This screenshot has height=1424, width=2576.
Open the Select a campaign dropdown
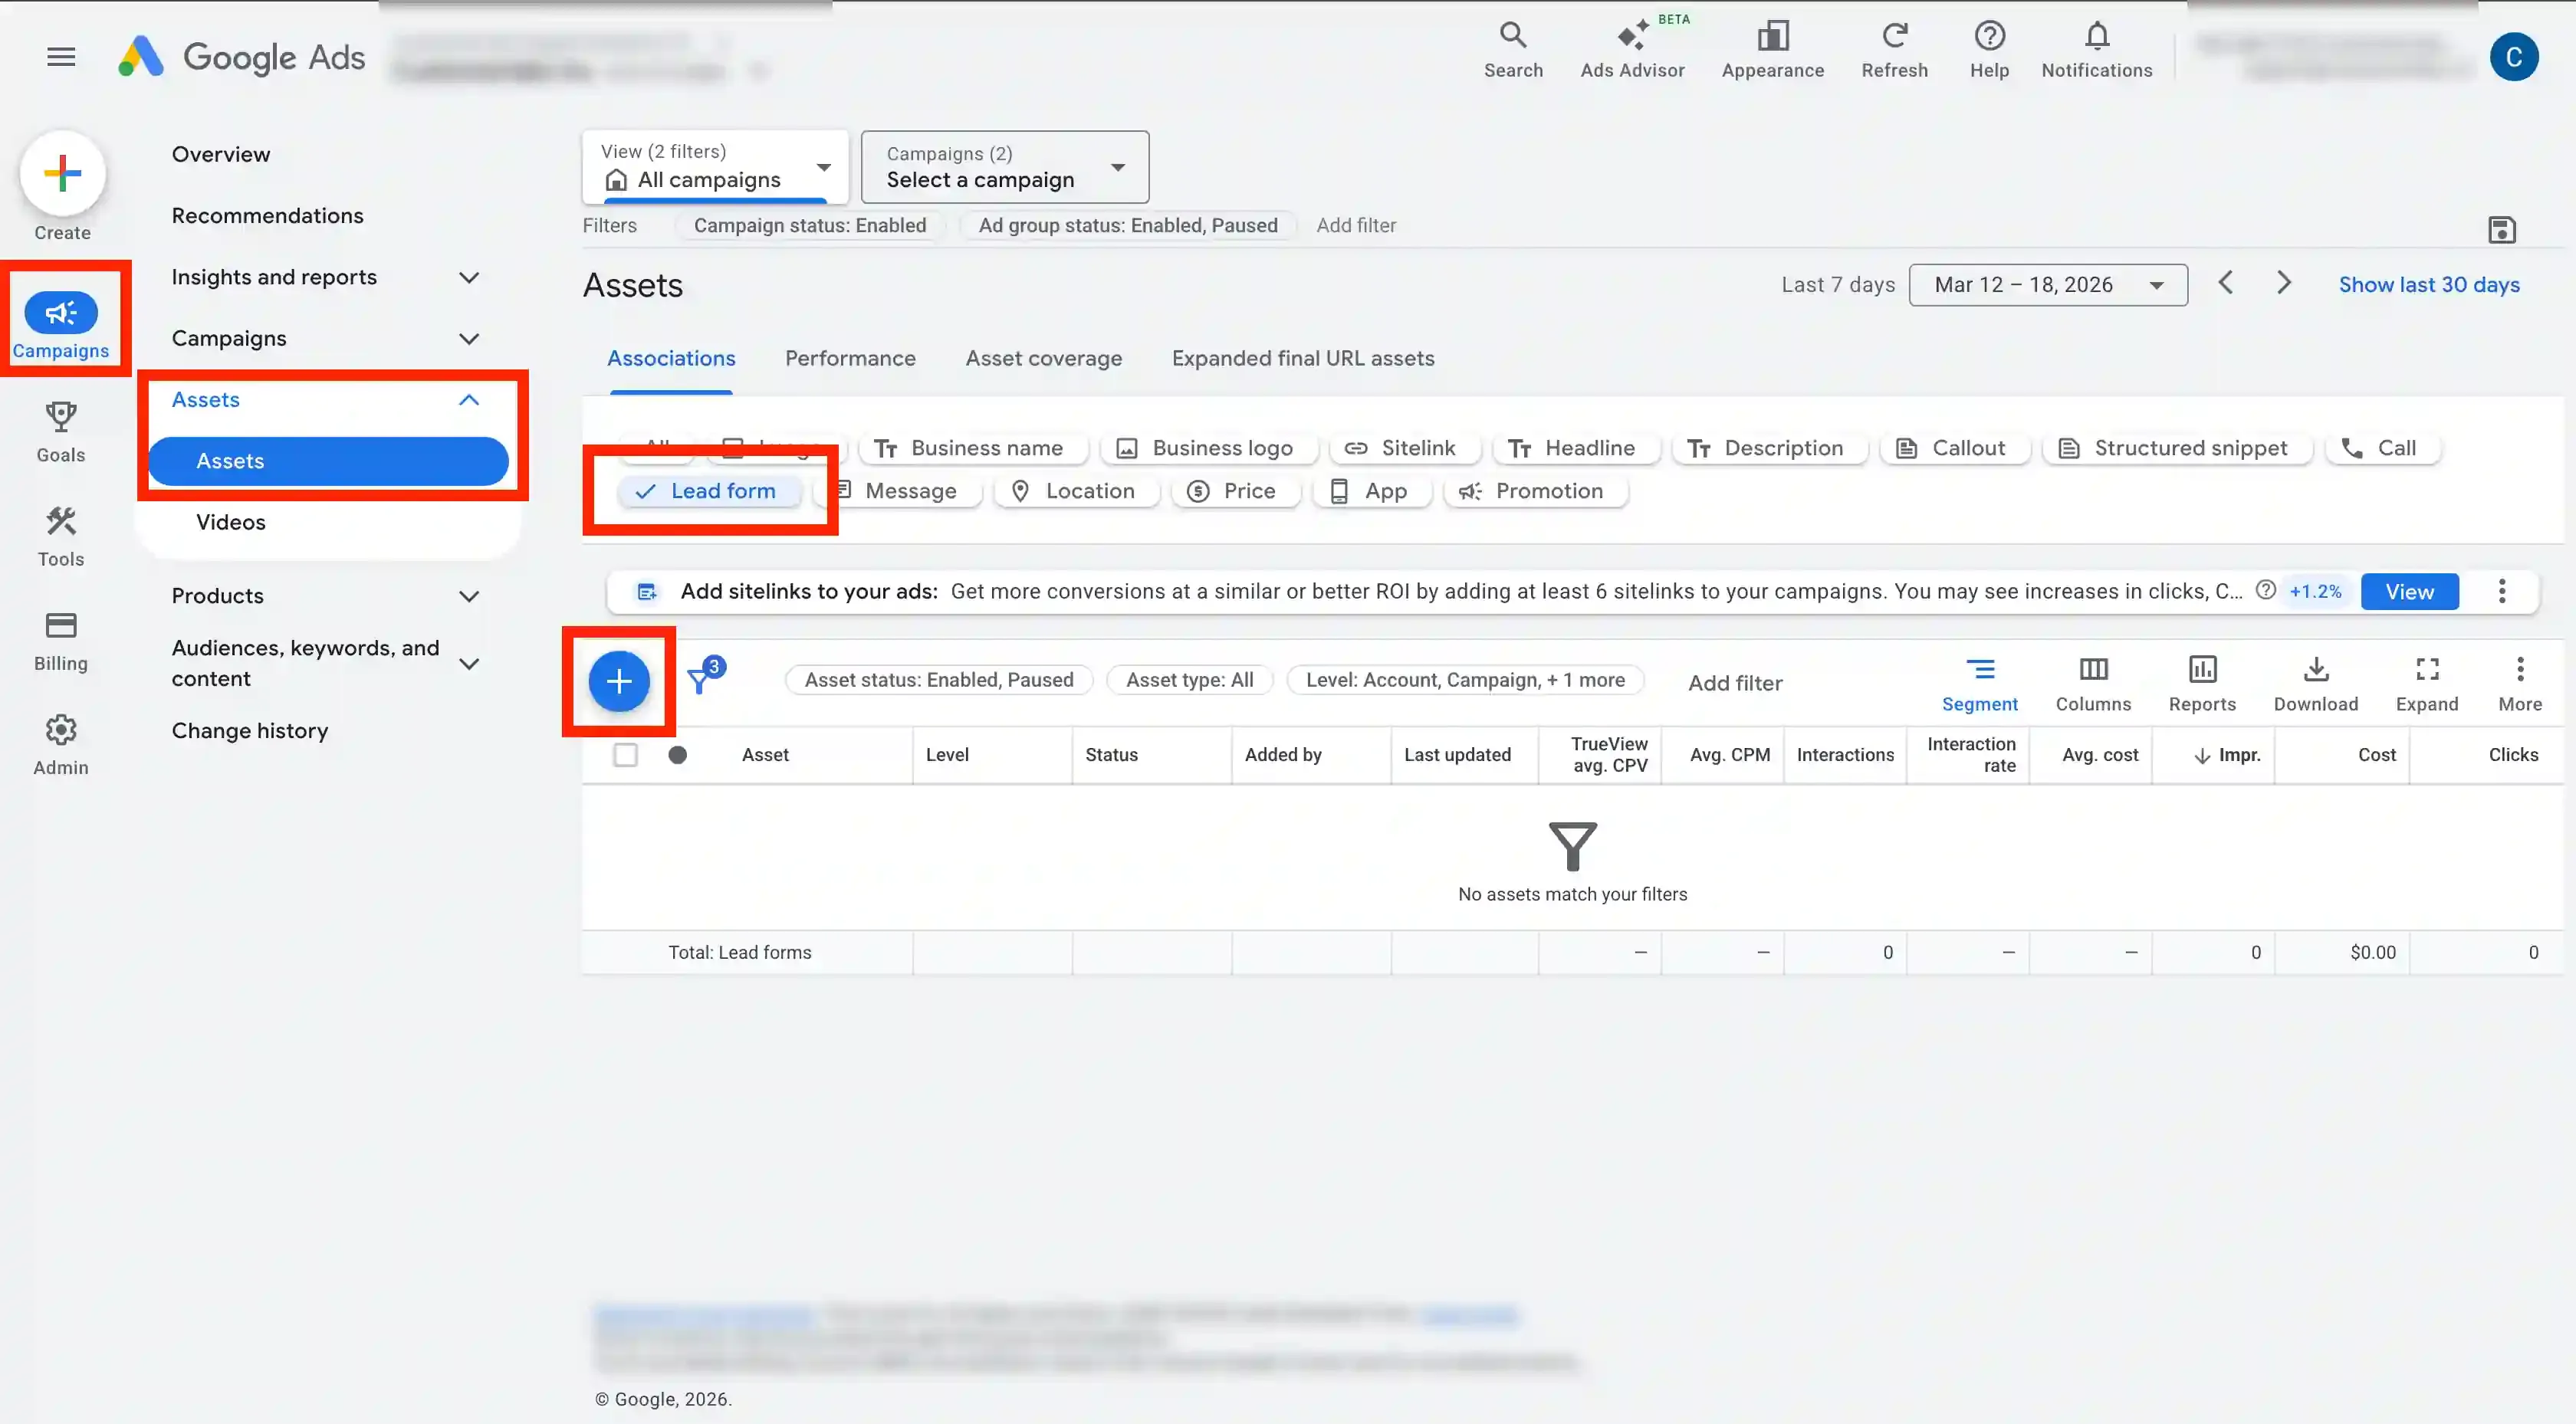tap(1004, 167)
